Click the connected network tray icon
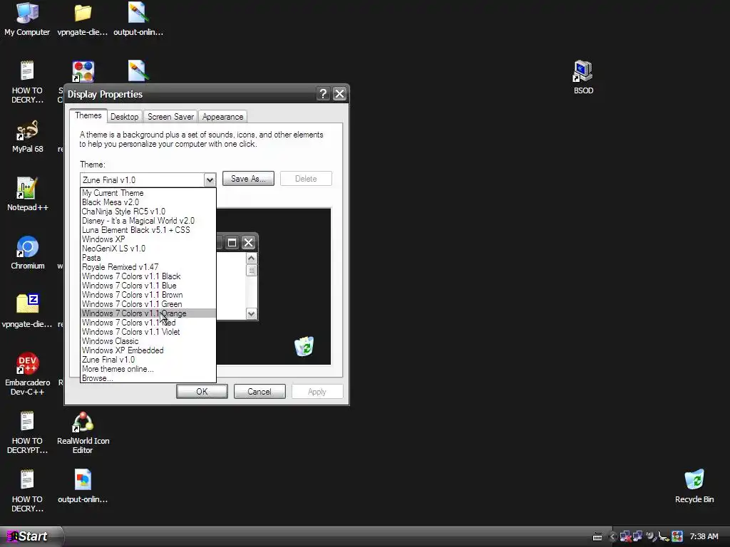Image resolution: width=730 pixels, height=547 pixels. pyautogui.click(x=637, y=537)
